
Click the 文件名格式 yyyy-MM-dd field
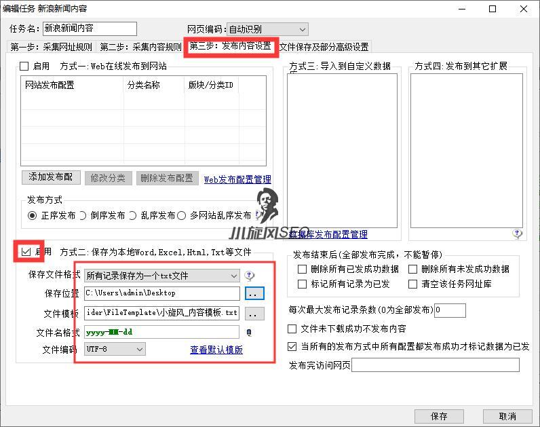click(162, 332)
